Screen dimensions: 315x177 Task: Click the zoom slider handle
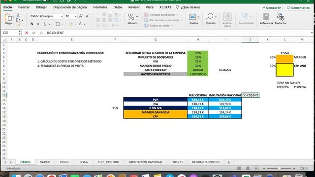(x=279, y=168)
